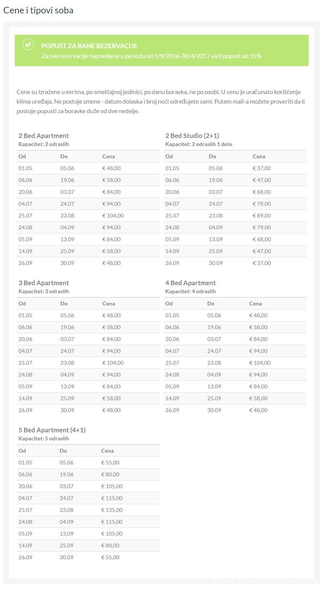Select the € 89,00 price in 2 Bed Studio

coord(261,216)
